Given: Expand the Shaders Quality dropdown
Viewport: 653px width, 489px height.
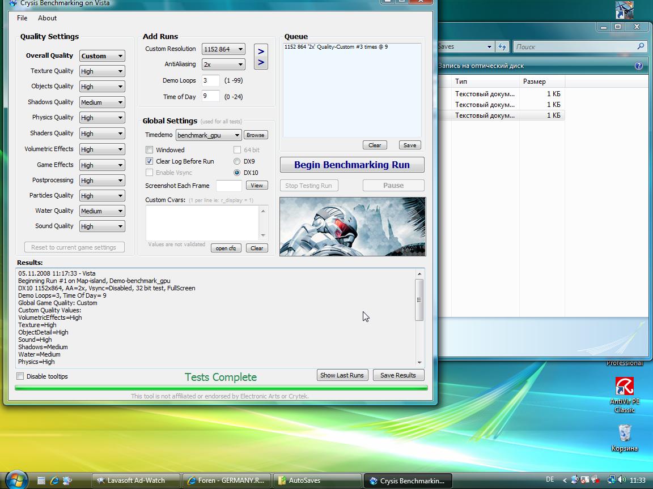Looking at the screenshot, I should tap(102, 134).
